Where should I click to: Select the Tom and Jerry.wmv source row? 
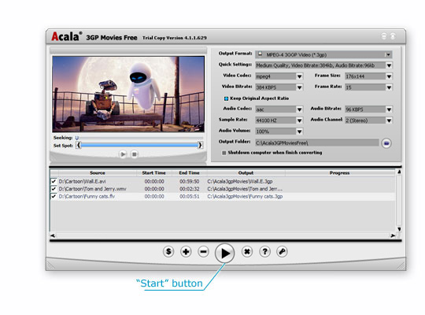point(92,189)
